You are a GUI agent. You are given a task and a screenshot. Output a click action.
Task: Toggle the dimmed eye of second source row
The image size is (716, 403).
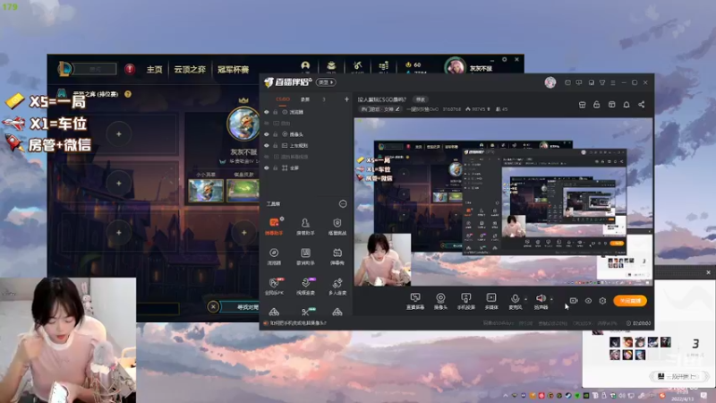point(267,124)
